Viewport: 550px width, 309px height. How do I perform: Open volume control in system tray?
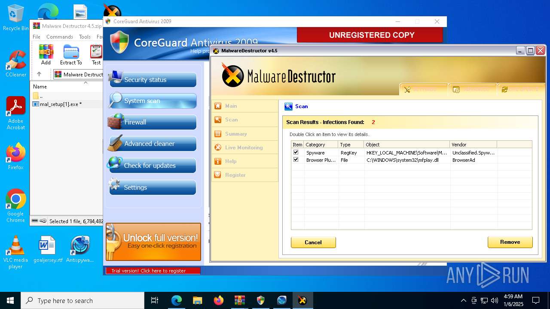pos(495,300)
